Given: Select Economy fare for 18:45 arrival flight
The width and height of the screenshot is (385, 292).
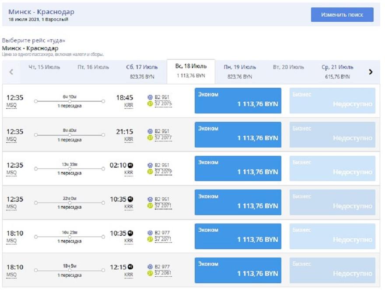Looking at the screenshot, I should [x=238, y=100].
